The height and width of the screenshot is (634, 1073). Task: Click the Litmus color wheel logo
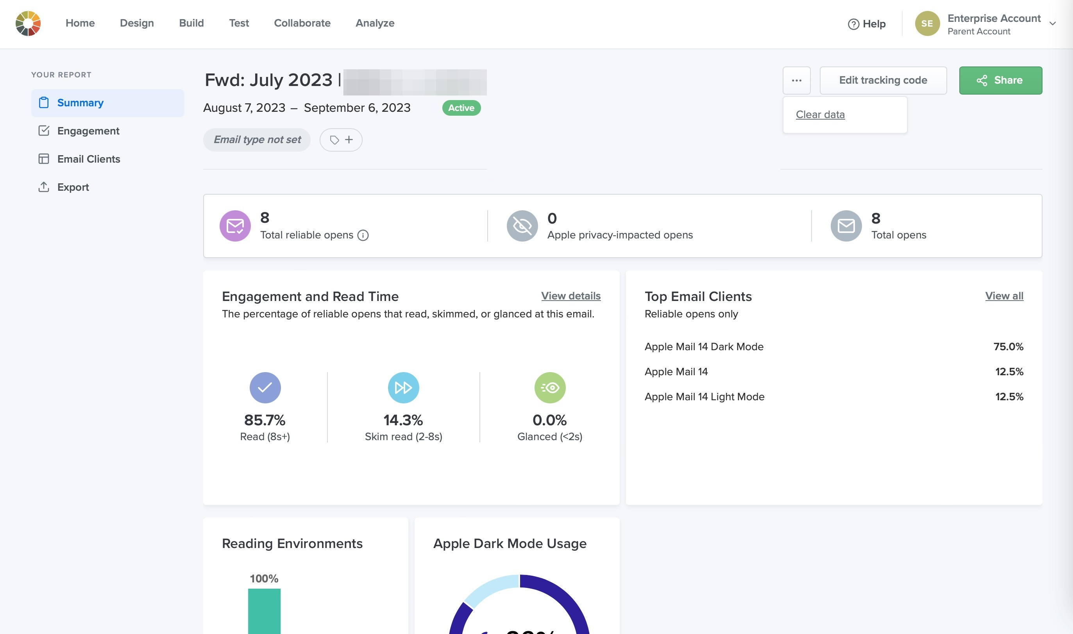click(x=28, y=23)
